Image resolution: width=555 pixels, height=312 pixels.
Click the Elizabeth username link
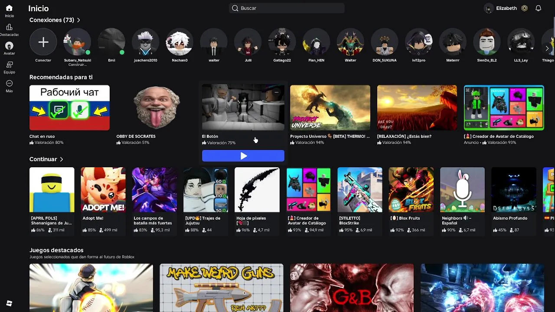click(506, 8)
